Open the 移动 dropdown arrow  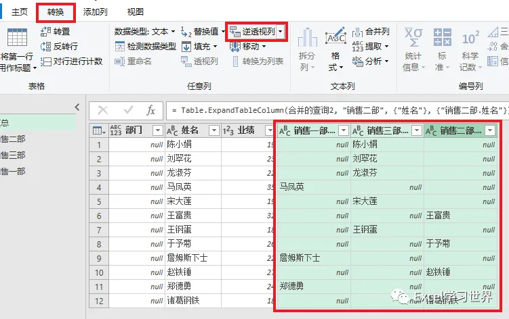pos(264,47)
